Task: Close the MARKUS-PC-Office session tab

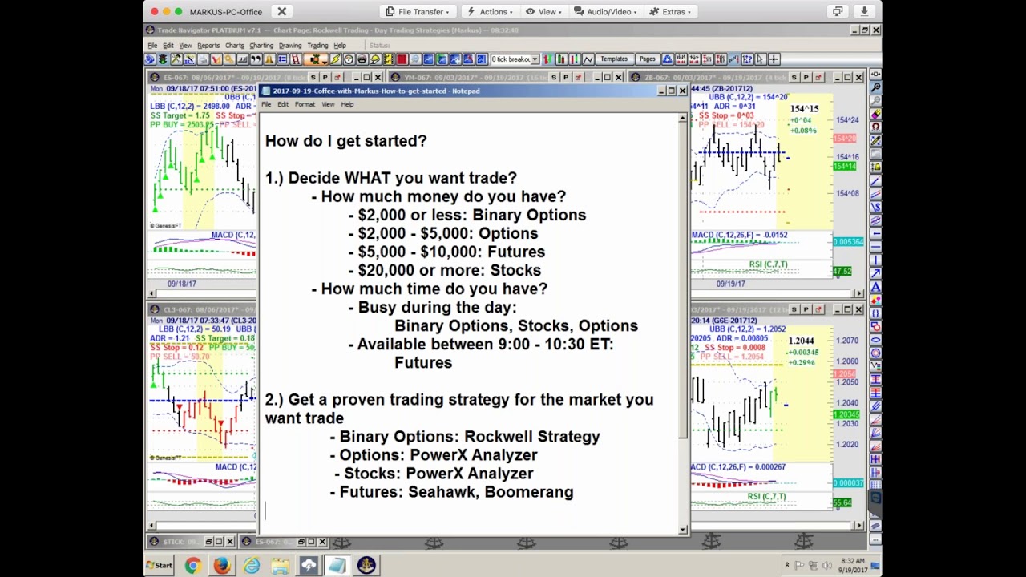Action: click(282, 11)
